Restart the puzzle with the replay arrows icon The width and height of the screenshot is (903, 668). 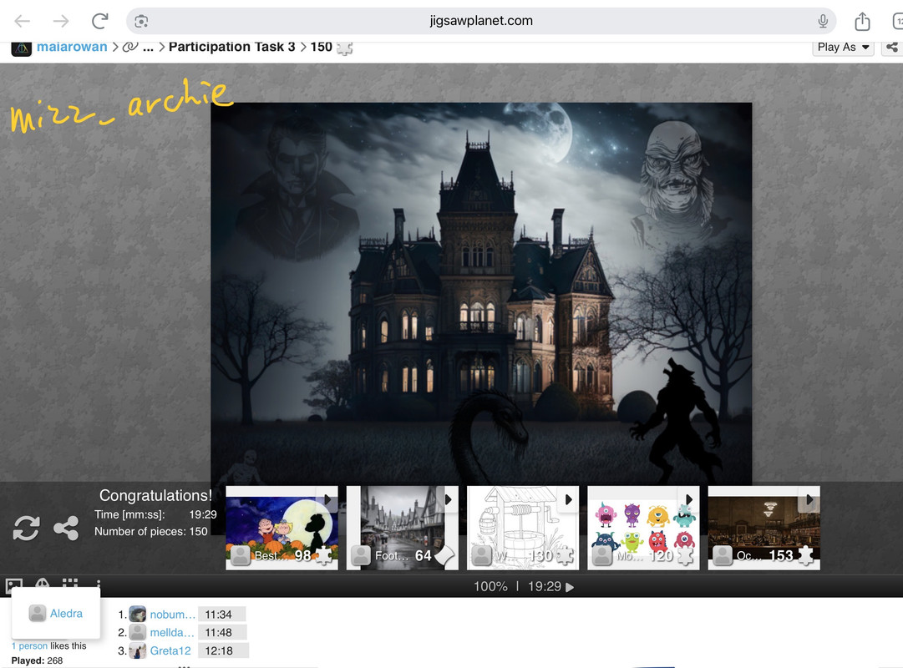(27, 528)
